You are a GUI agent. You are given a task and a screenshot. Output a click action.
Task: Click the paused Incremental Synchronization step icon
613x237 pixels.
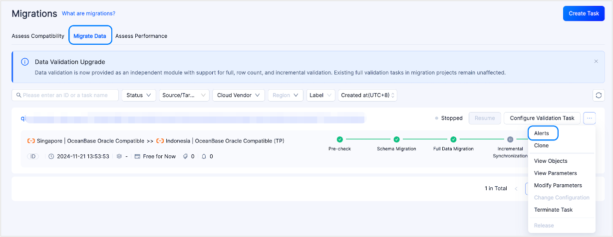(510, 140)
